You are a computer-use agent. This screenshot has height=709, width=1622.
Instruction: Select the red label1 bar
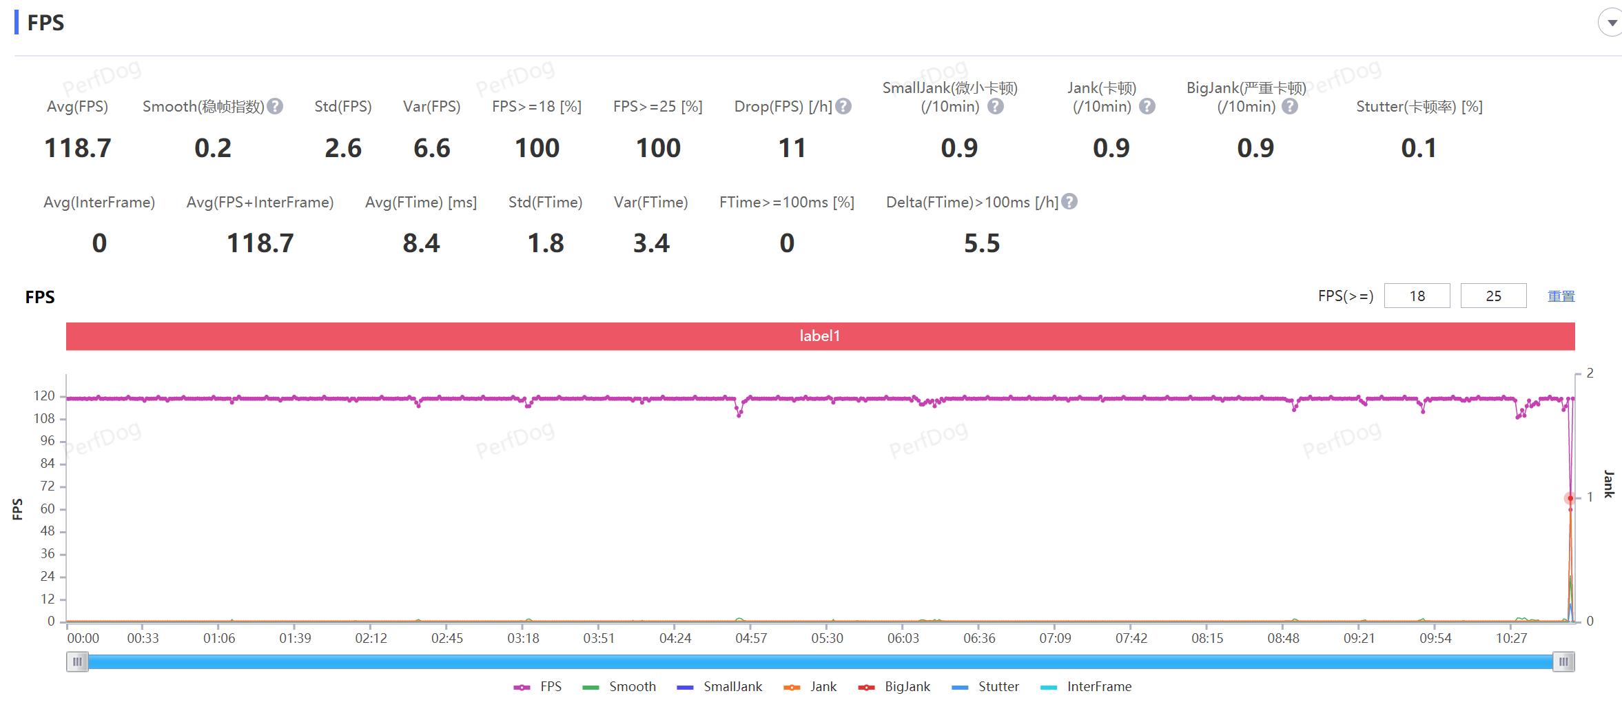tap(820, 336)
